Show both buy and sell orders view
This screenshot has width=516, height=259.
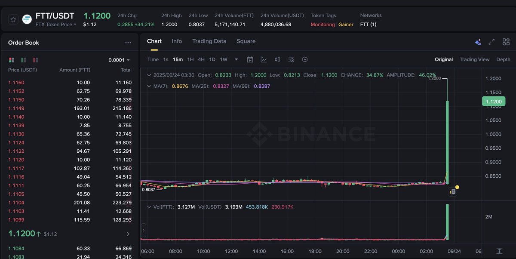(12, 60)
